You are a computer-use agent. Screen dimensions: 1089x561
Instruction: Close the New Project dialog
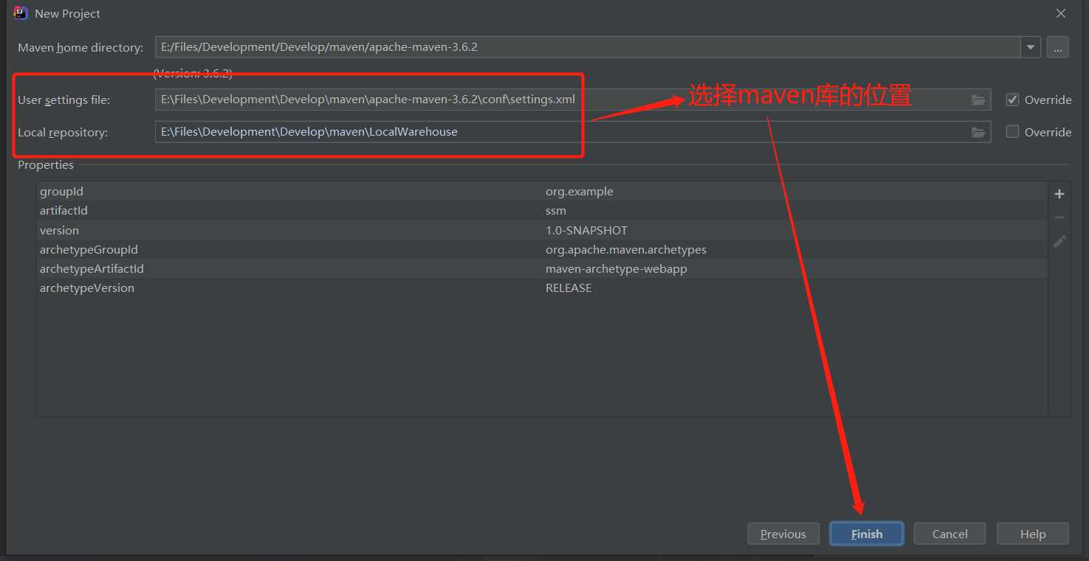click(x=1061, y=13)
